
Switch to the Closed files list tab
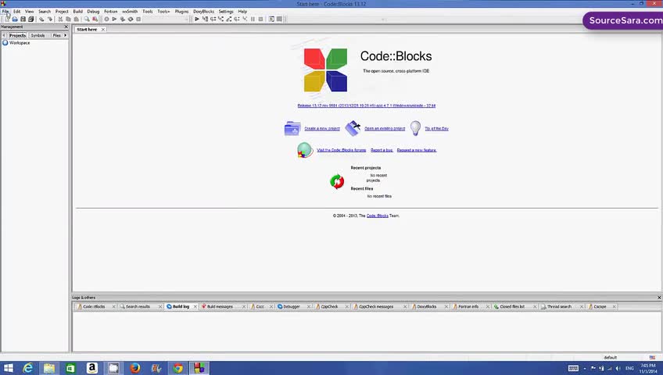512,306
